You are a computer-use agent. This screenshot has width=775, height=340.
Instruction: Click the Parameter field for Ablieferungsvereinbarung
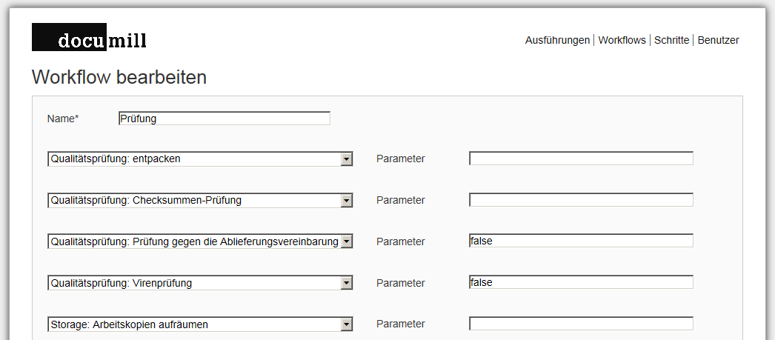[581, 241]
